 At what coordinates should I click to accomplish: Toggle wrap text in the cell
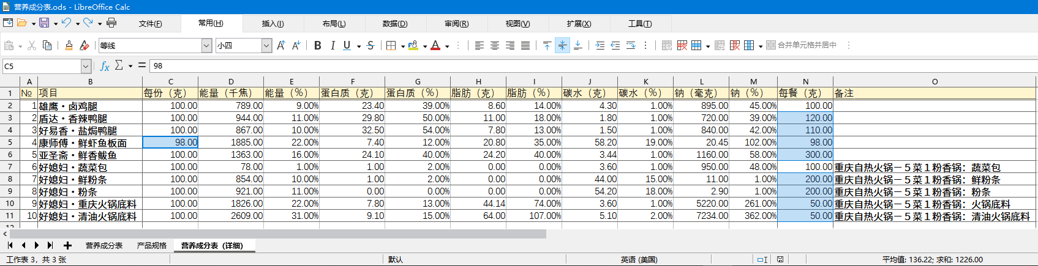pyautogui.click(x=631, y=45)
